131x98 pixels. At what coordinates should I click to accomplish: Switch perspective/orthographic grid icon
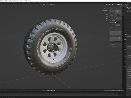pyautogui.click(x=107, y=21)
